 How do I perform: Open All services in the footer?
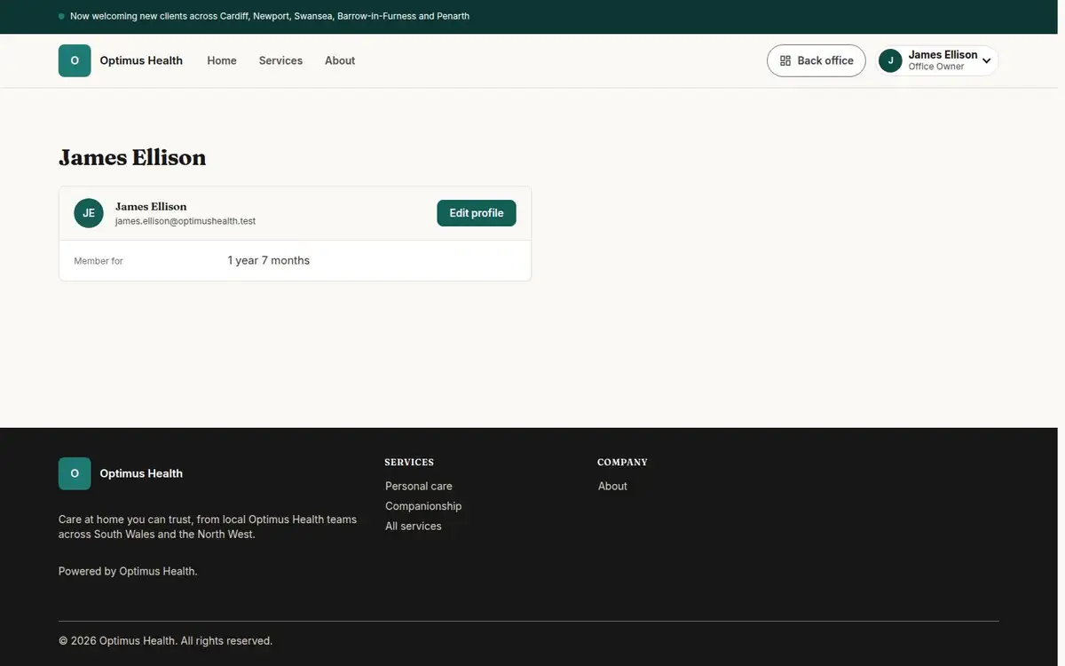pos(414,526)
